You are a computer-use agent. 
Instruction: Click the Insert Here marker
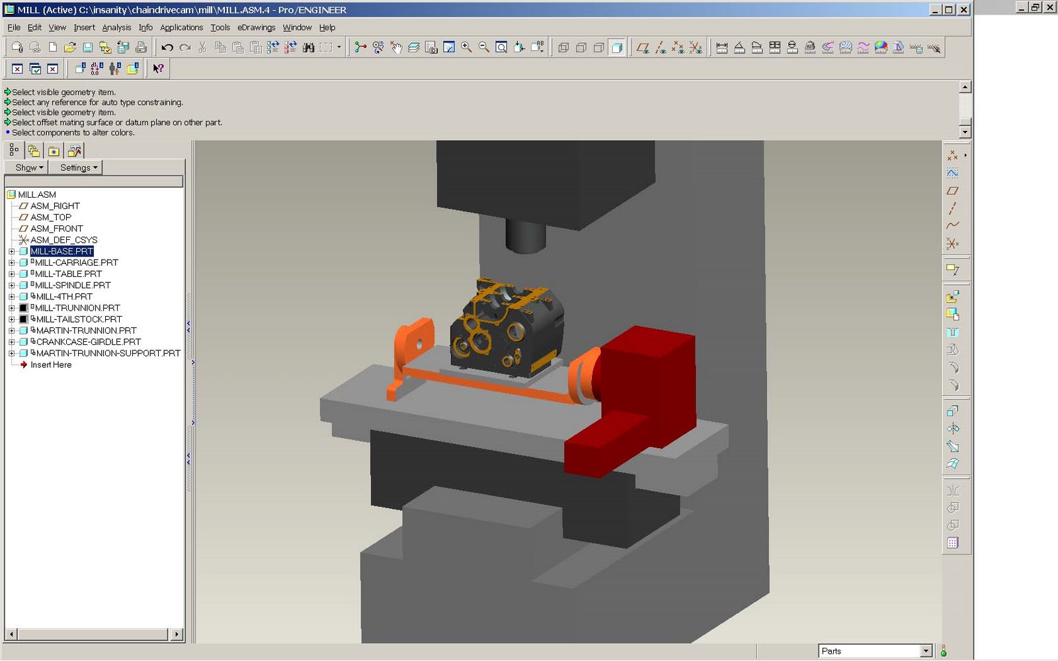pos(51,365)
